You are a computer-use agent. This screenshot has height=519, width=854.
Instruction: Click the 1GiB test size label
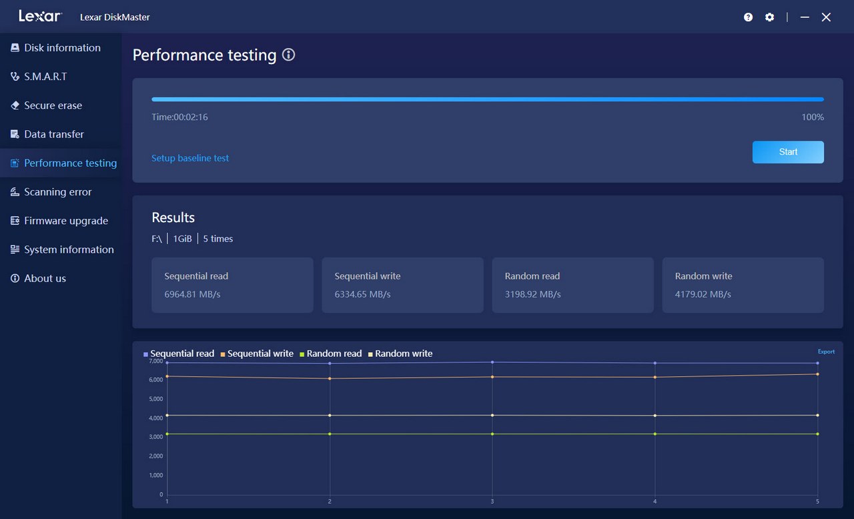tap(182, 238)
